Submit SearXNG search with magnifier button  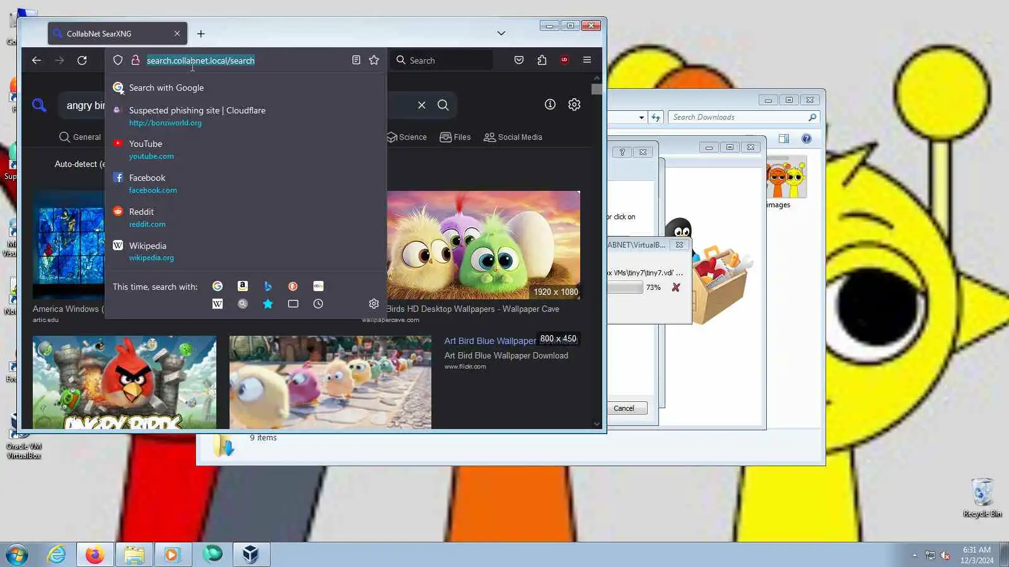click(443, 105)
